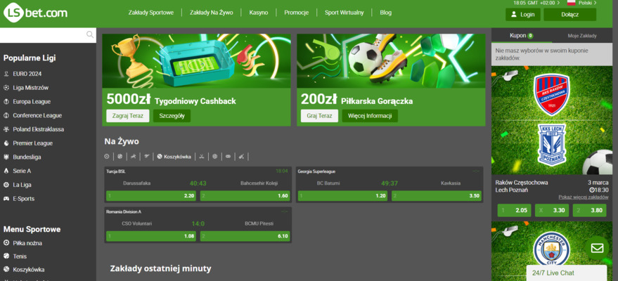The width and height of the screenshot is (618, 281).
Task: Open Promocje page
Action: (x=297, y=13)
